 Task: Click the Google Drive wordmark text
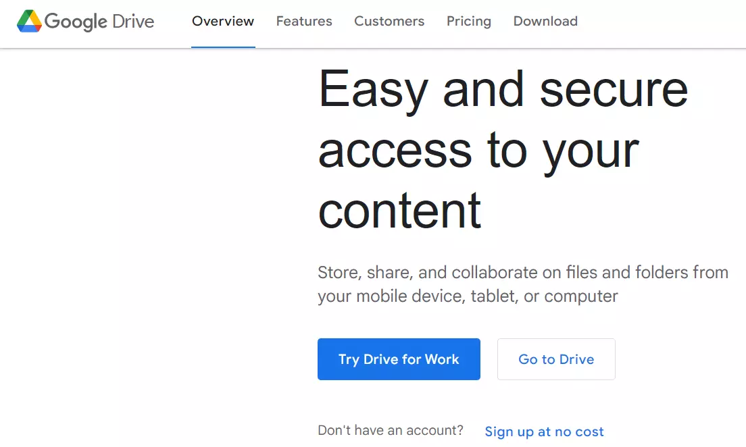pos(99,22)
